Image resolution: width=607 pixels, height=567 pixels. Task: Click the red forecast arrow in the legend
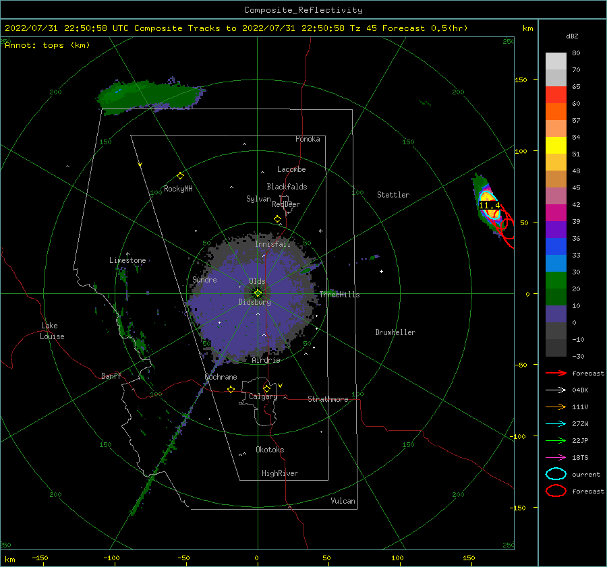(x=556, y=373)
